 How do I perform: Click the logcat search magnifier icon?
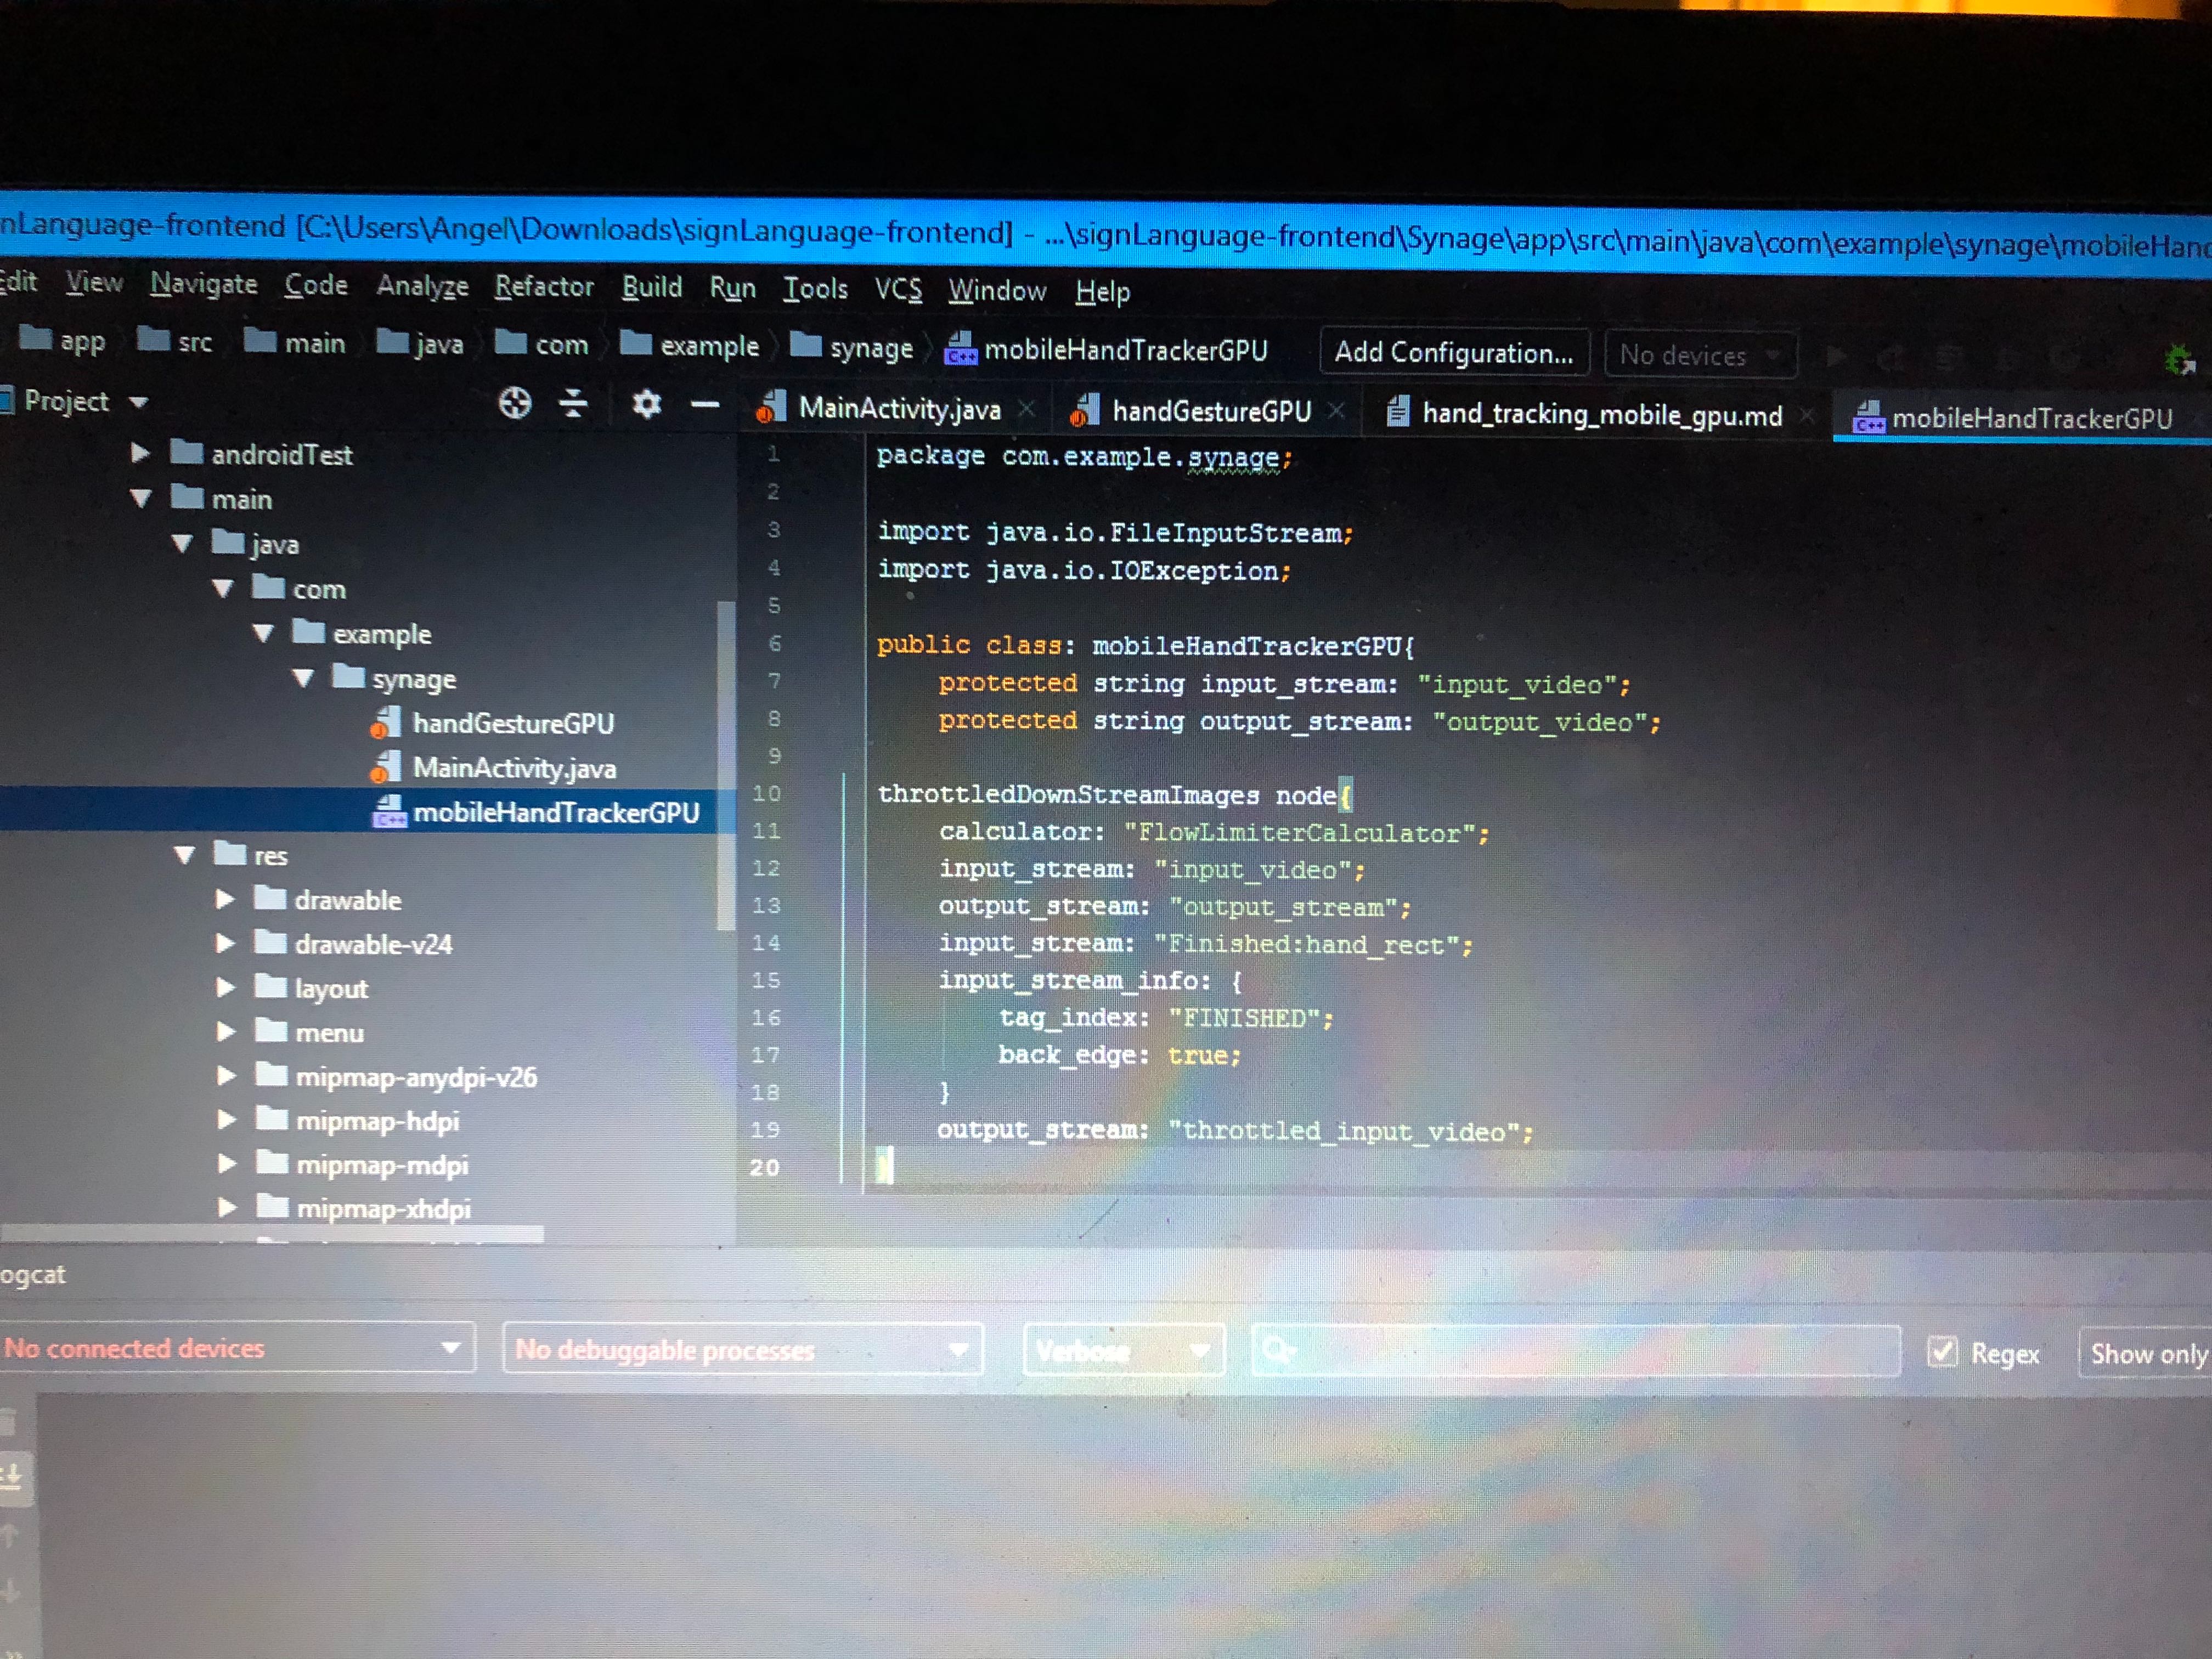(x=1278, y=1351)
